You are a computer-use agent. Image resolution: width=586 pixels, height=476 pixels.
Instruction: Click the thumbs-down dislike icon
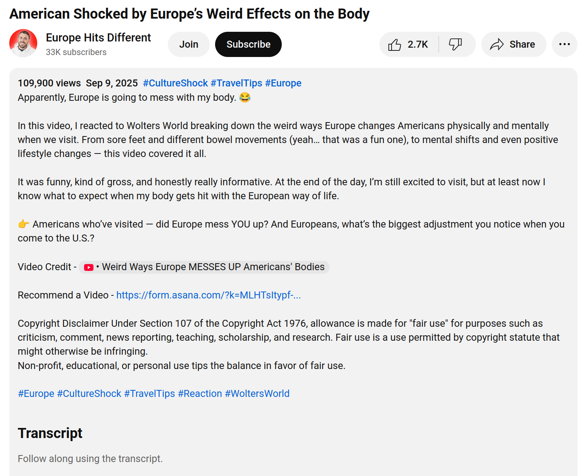pos(455,44)
